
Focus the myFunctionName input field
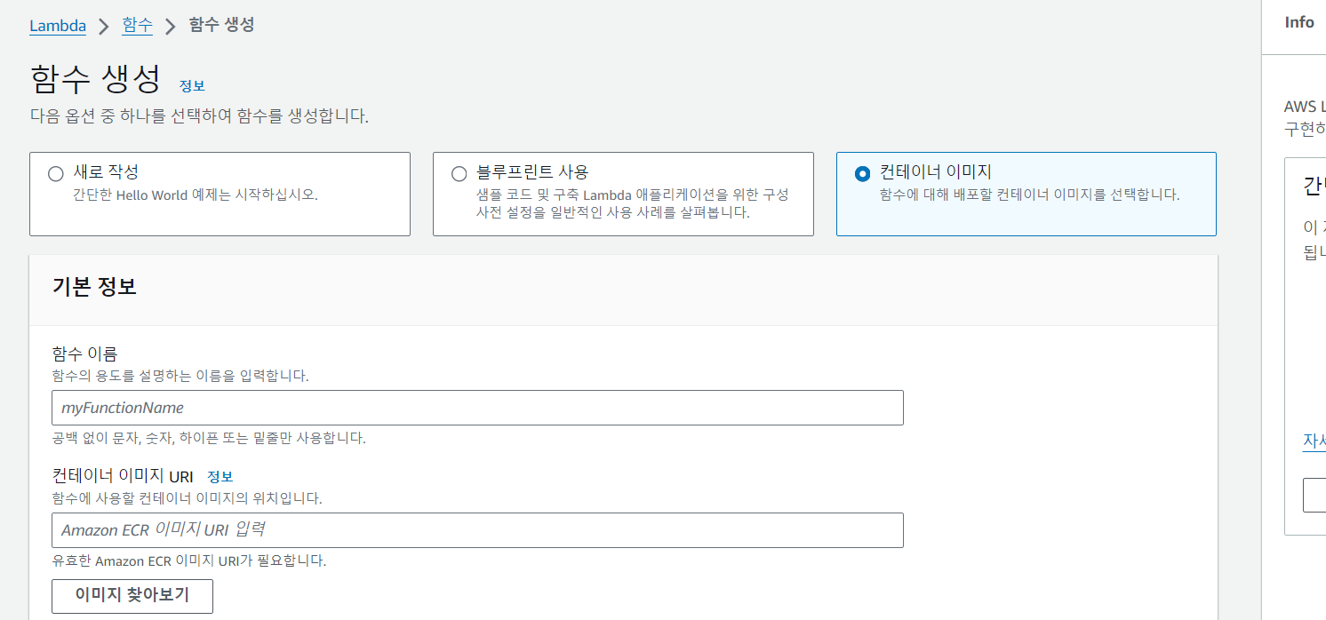[x=477, y=408]
